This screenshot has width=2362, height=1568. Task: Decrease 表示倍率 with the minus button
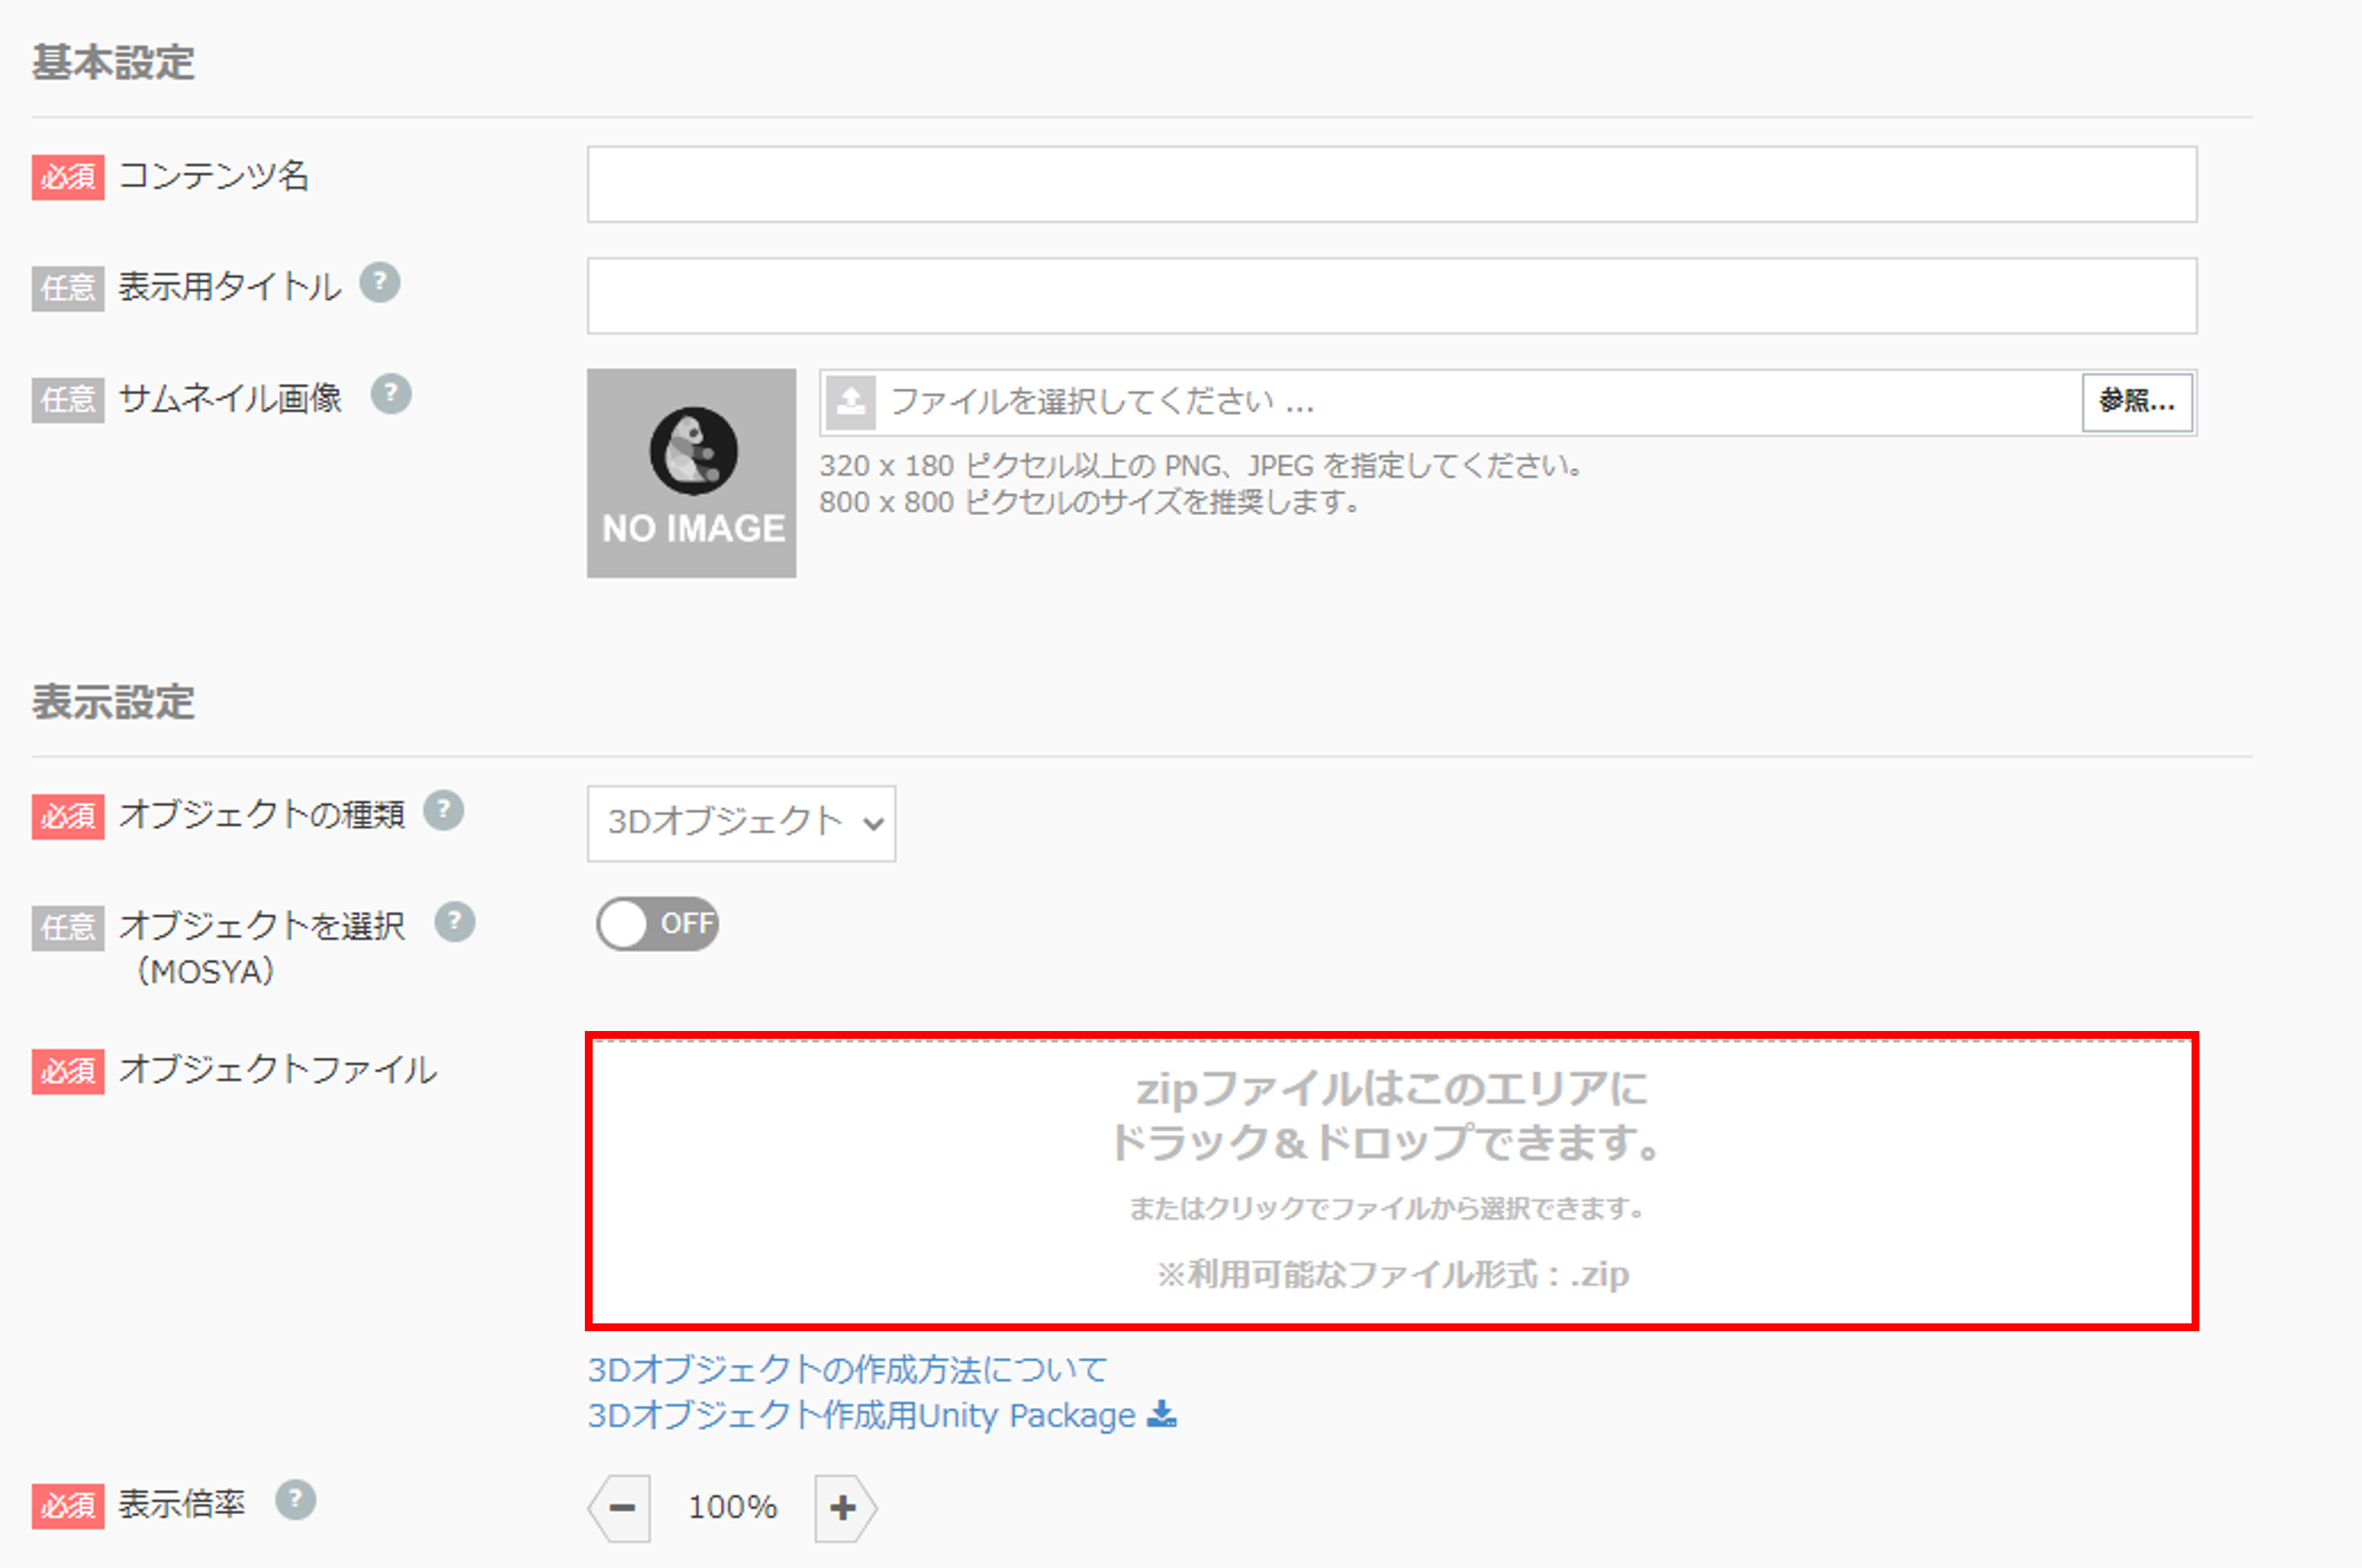coord(620,1508)
